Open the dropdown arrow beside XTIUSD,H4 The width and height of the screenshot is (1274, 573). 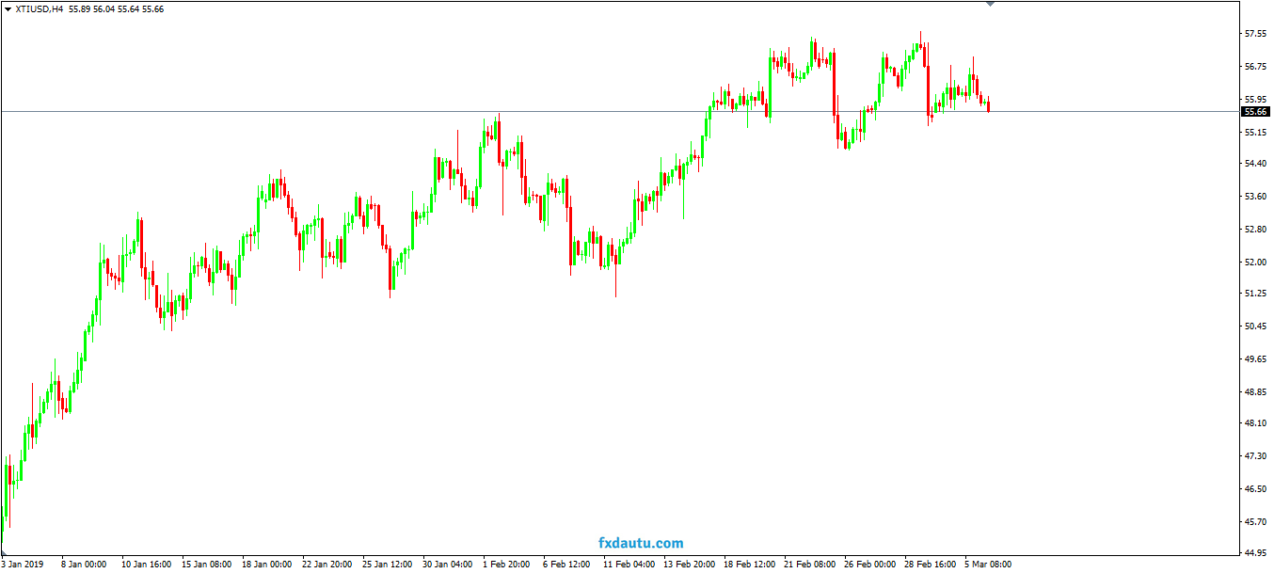(x=8, y=8)
